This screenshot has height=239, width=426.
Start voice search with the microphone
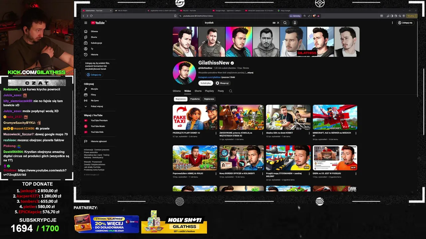pos(295,23)
